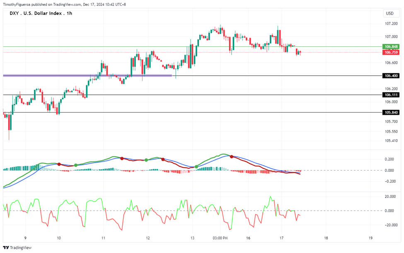Click date 18 on time axis
This screenshot has width=404, height=253.
[x=326, y=238]
